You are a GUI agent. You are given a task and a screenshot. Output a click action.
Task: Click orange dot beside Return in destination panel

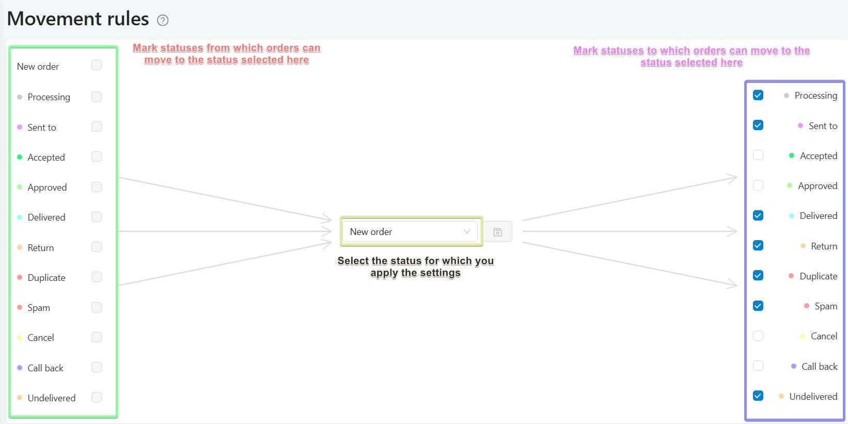point(803,246)
